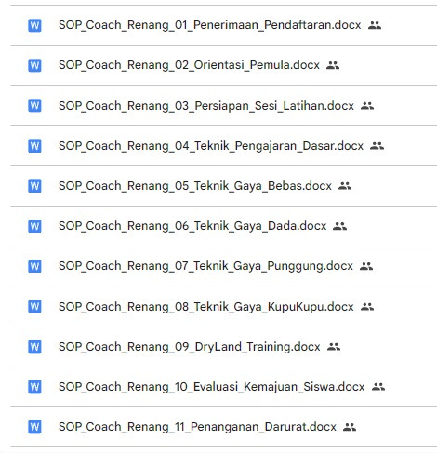Viewport: 437px width, 453px height.
Task: Select SOP_Coach_Renang_02_Orientasi_Pemula.docx file
Action: pos(189,65)
